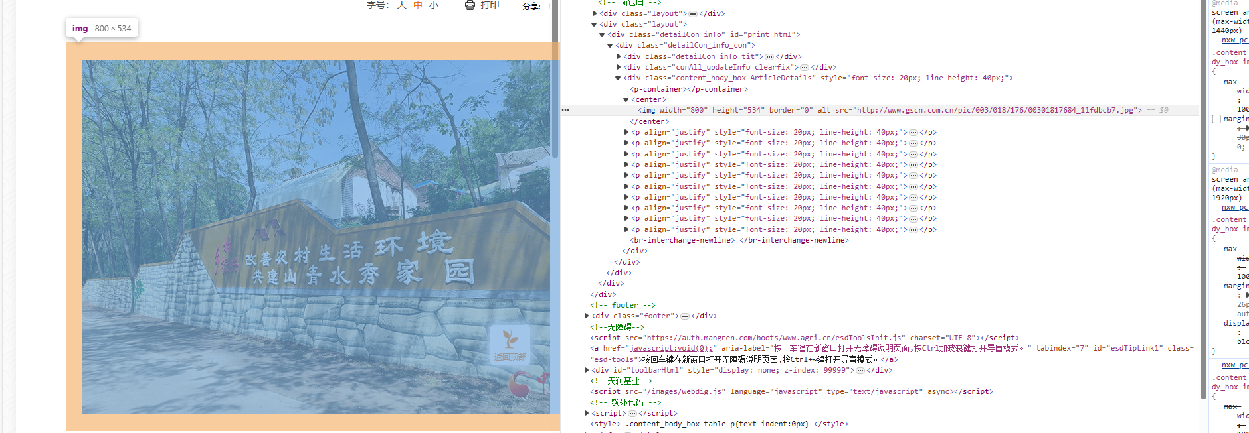Viewport: 1249px width, 433px height.
Task: Expand ellipsis of toolbarHtml div
Action: [x=860, y=371]
